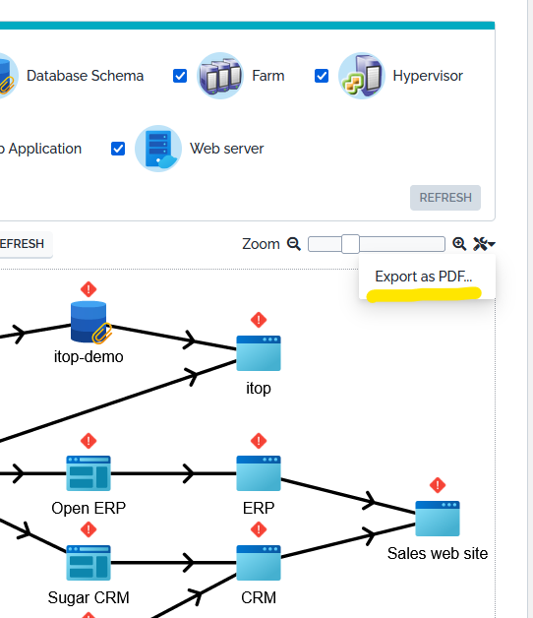533x618 pixels.
Task: Toggle the Web server checkbox
Action: click(118, 149)
